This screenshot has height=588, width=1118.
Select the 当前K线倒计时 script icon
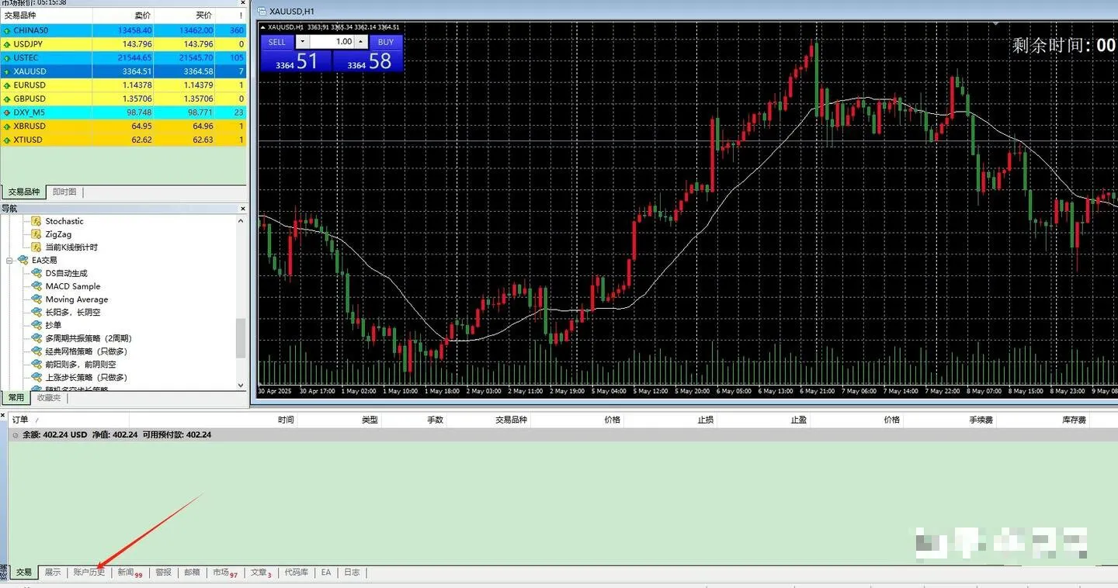tap(35, 247)
